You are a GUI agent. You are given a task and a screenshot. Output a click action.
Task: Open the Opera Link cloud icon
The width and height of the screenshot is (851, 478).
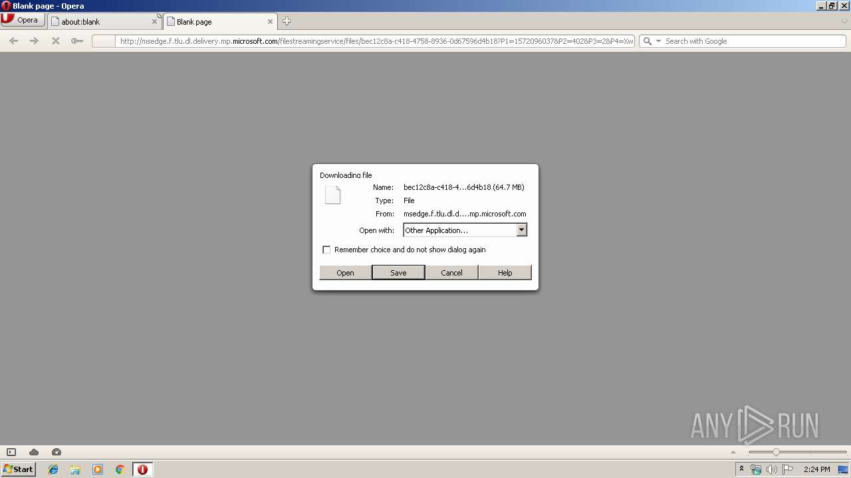tap(34, 452)
